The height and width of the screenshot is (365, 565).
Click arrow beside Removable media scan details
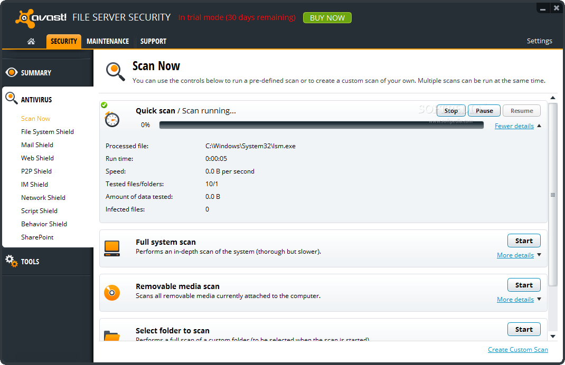(x=539, y=299)
